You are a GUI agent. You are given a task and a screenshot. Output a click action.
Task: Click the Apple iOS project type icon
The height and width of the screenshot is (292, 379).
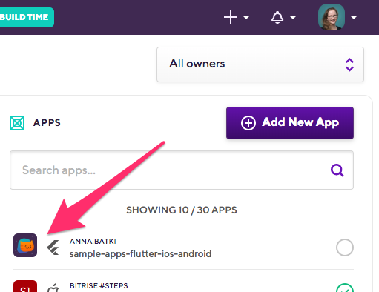click(x=53, y=288)
